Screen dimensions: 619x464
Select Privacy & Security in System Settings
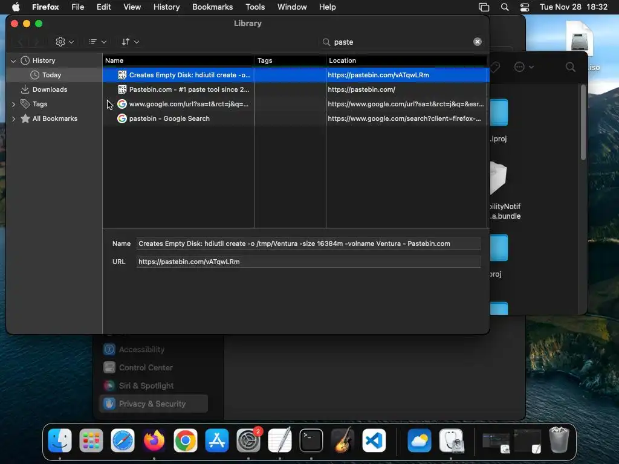[154, 404]
